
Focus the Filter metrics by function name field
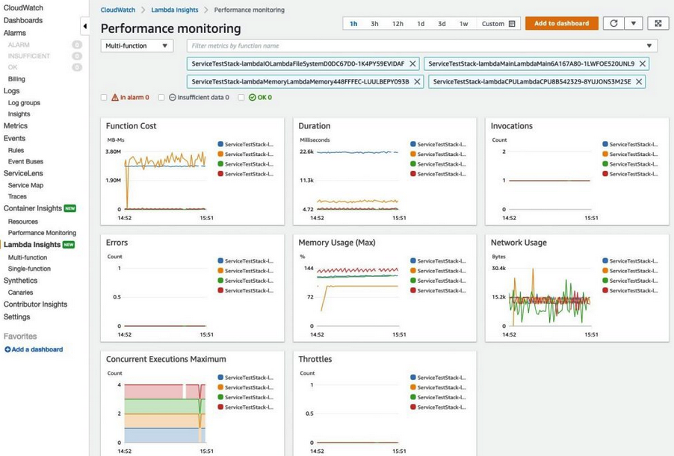(x=422, y=46)
